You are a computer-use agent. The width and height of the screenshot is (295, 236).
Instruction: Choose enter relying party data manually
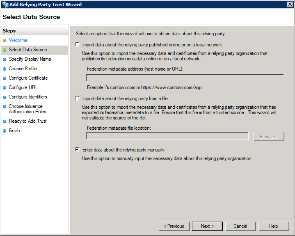point(77,150)
